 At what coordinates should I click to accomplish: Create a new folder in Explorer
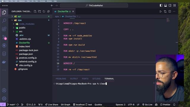(39, 11)
